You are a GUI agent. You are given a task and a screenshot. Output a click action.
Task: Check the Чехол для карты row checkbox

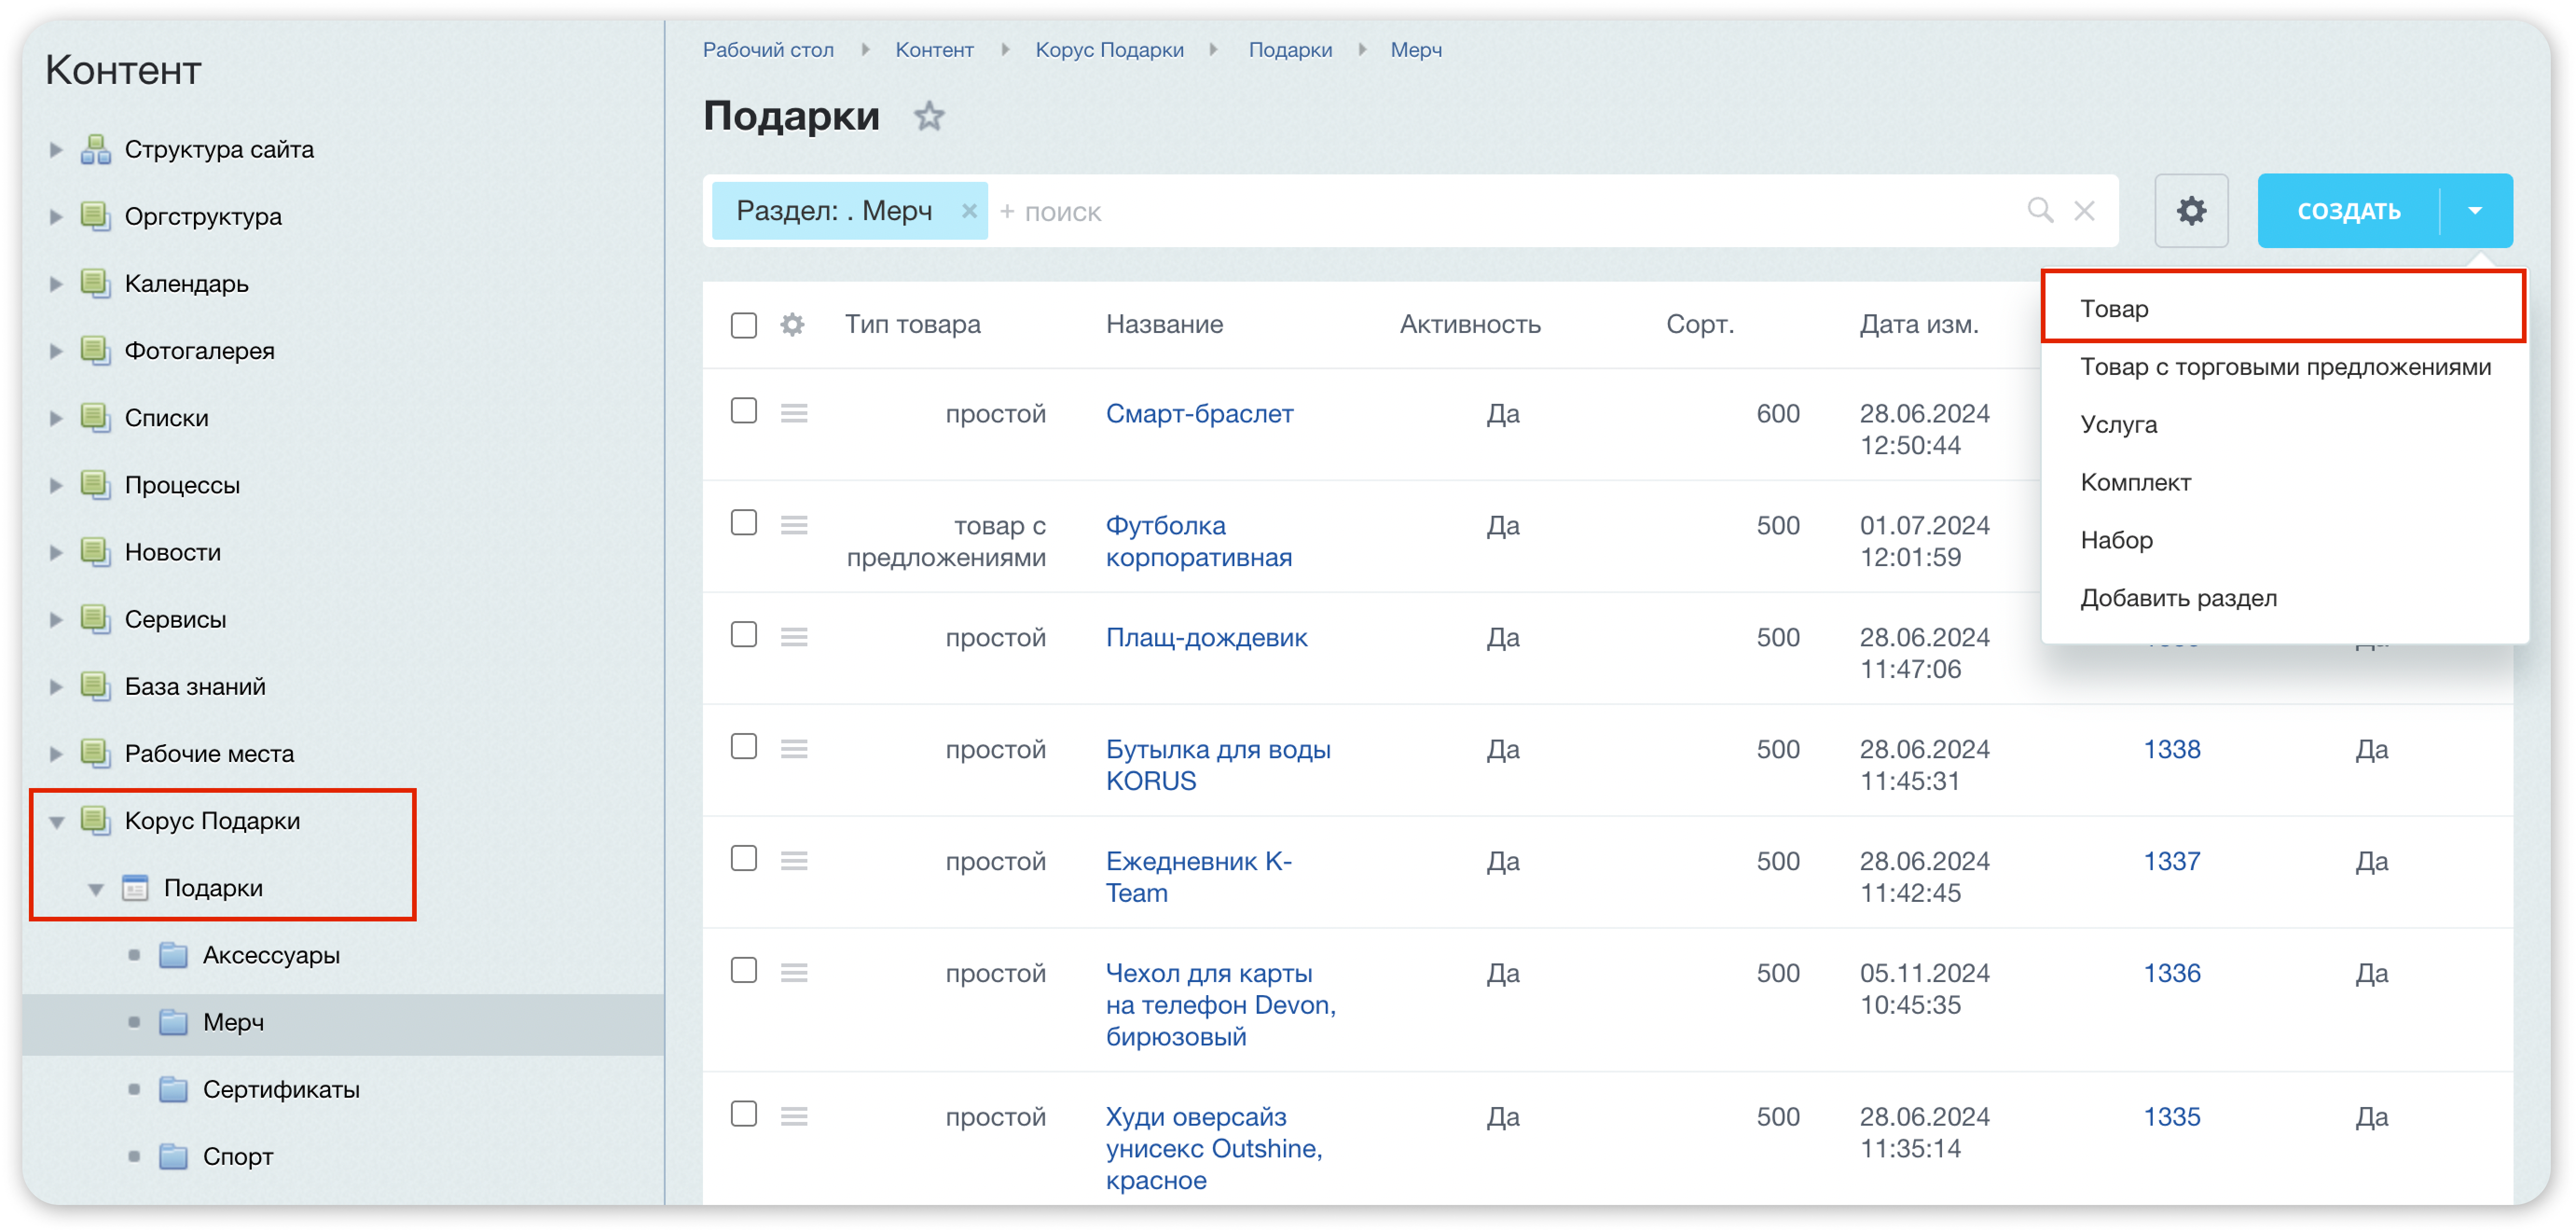(x=744, y=971)
